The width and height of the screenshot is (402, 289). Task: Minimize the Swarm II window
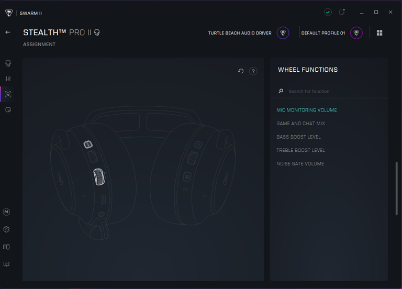tap(362, 13)
